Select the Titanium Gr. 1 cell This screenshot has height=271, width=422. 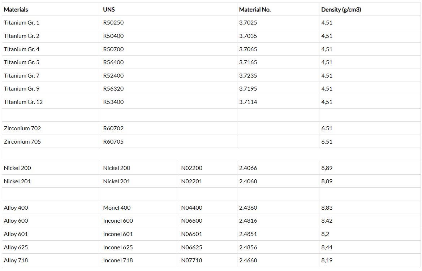(22, 23)
